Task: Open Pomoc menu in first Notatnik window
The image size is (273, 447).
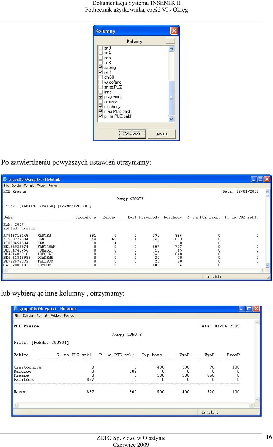Action: click(53, 185)
